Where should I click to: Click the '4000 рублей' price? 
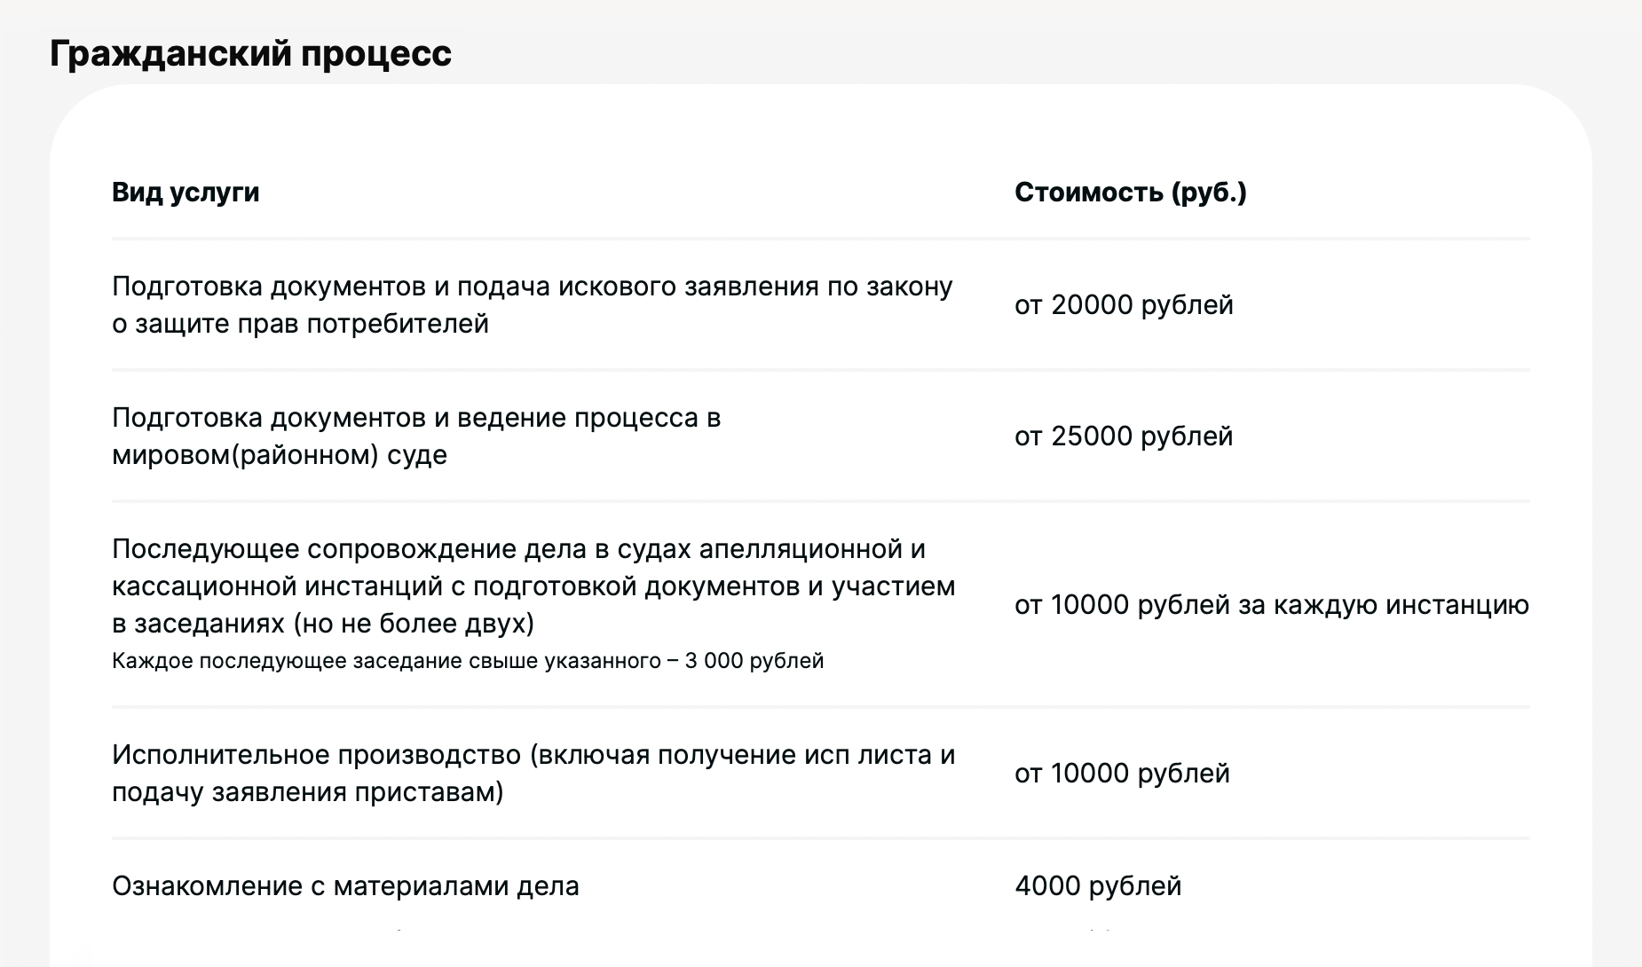coord(1098,886)
